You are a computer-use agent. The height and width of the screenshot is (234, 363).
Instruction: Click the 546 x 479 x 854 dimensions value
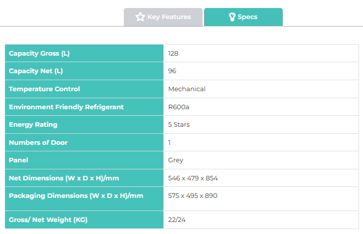tap(193, 178)
